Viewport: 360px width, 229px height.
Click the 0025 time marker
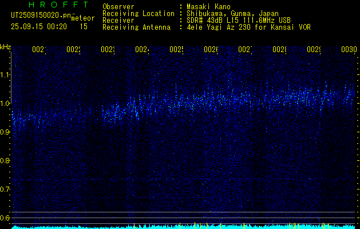tap(176, 49)
